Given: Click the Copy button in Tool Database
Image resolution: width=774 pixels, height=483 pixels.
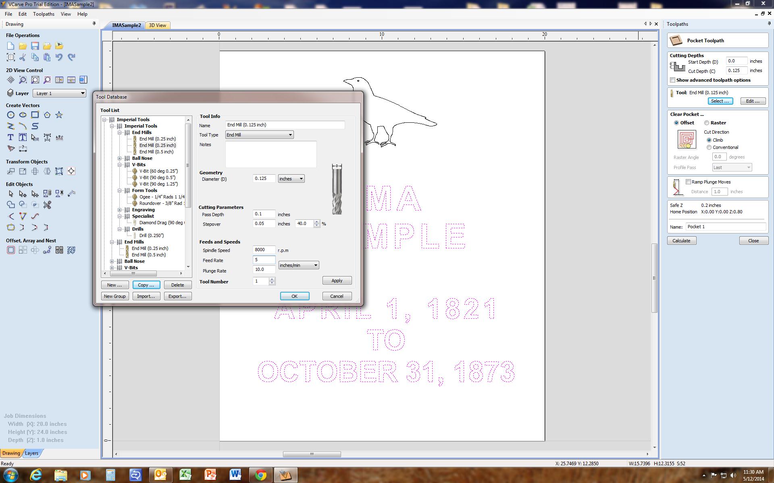Looking at the screenshot, I should (x=146, y=285).
